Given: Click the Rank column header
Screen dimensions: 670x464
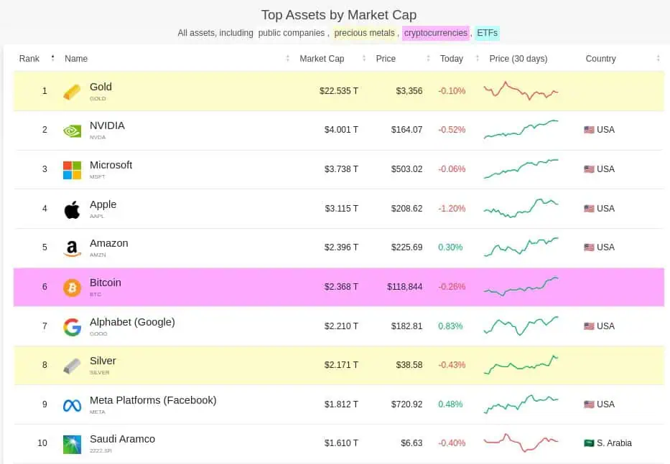Looking at the screenshot, I should pos(29,59).
